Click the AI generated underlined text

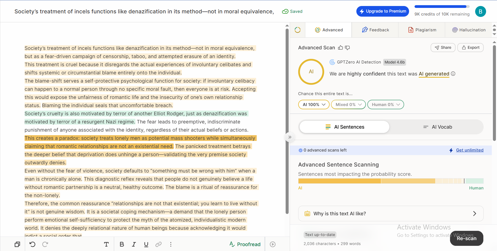pos(434,74)
